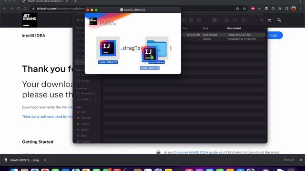Sort Finder list by Date Added
Screen dimensions: 305x171
(x=234, y=28)
